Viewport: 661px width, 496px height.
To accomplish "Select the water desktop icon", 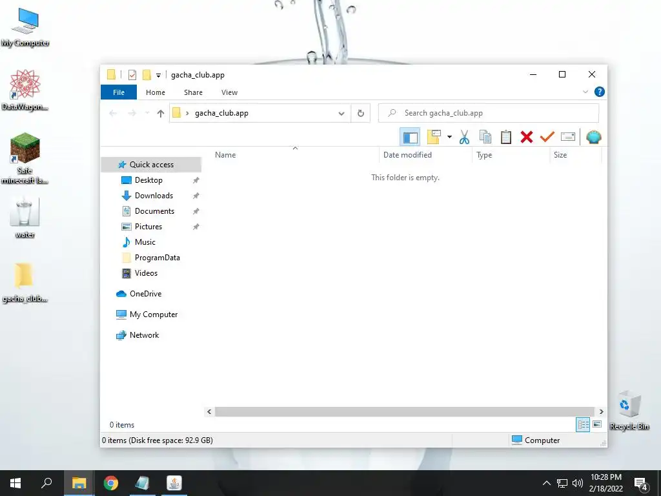I will pos(25,218).
